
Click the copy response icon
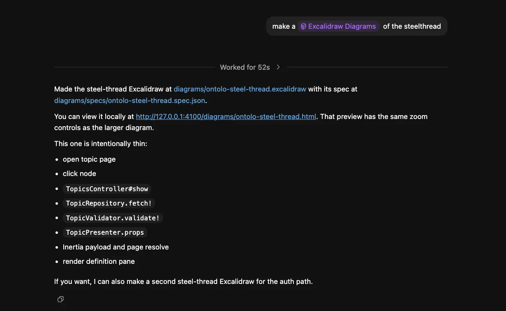tap(60, 299)
